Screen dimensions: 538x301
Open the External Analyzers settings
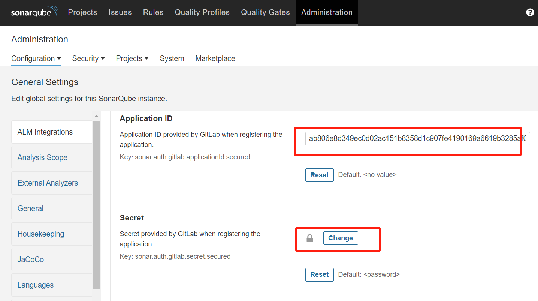tap(48, 183)
